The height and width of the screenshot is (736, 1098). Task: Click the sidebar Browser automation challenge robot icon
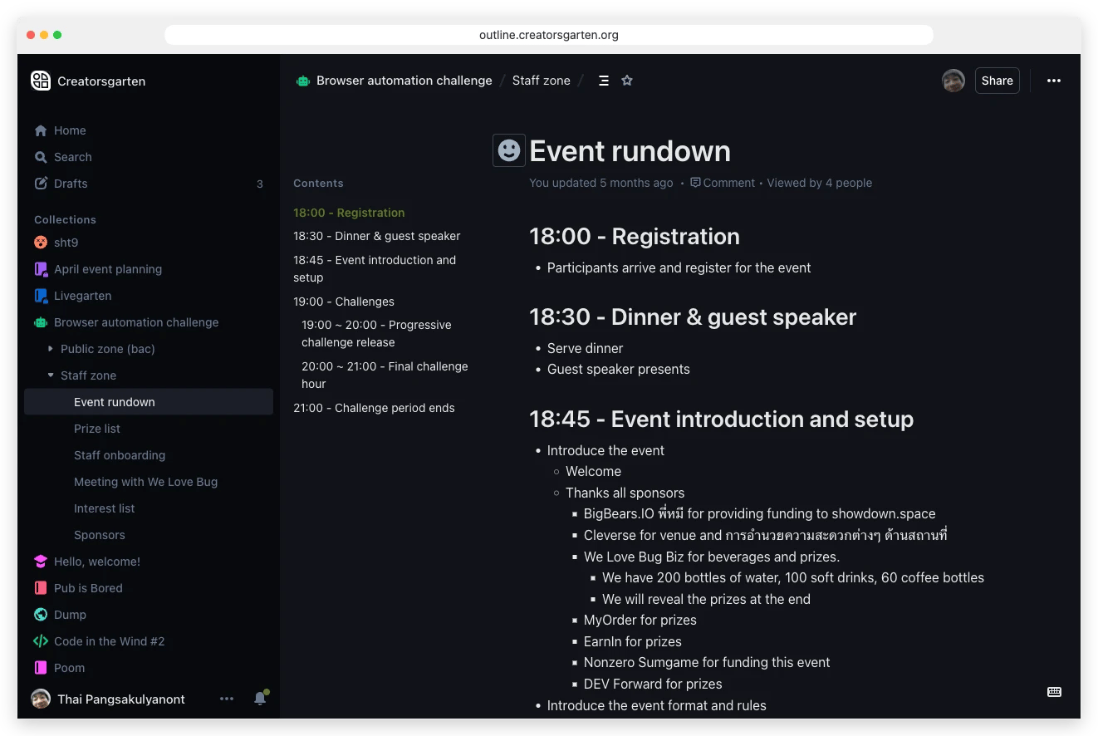[x=41, y=322]
